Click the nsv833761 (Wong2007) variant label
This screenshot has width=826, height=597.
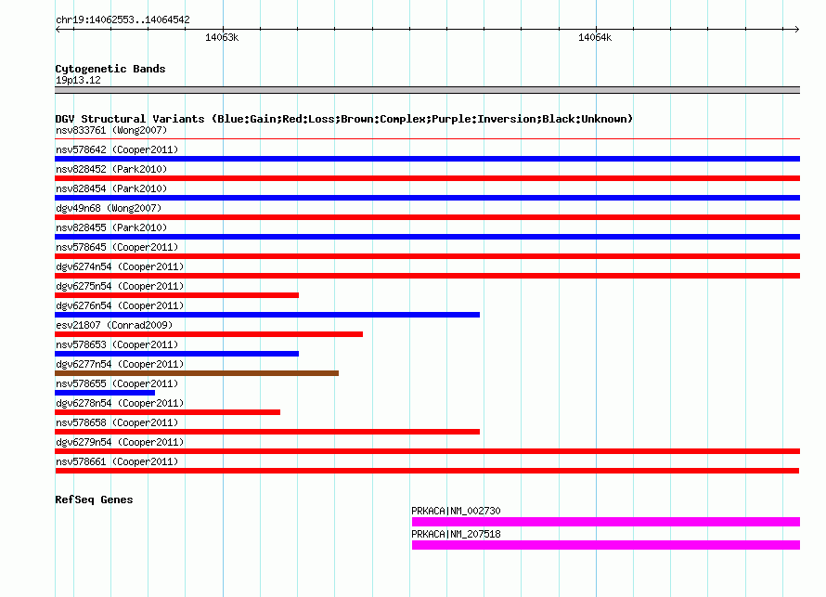pyautogui.click(x=111, y=130)
